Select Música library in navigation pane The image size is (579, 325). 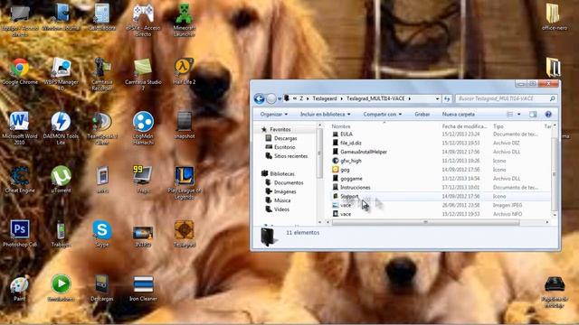click(x=282, y=200)
